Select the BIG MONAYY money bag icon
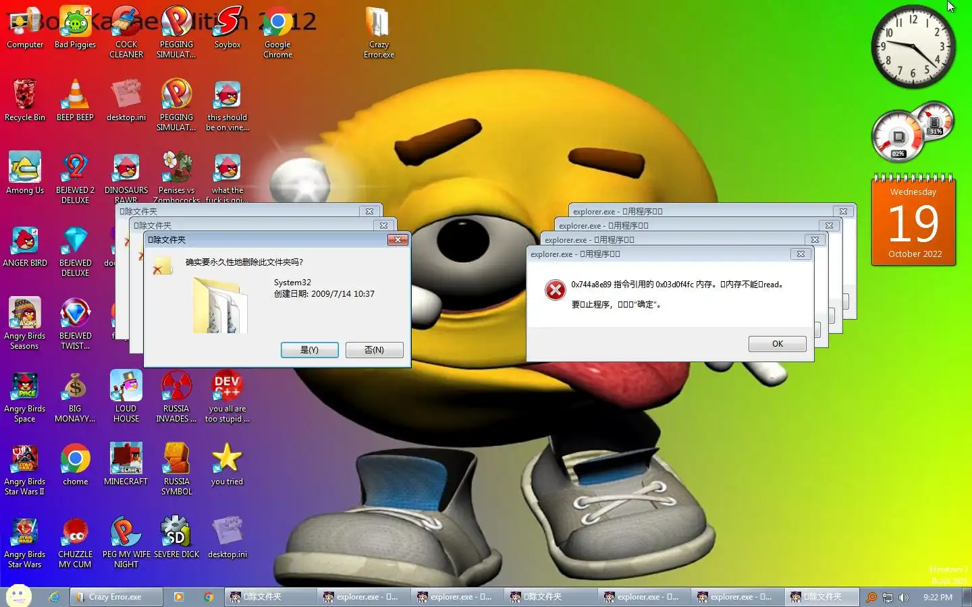972x607 pixels. click(x=75, y=397)
